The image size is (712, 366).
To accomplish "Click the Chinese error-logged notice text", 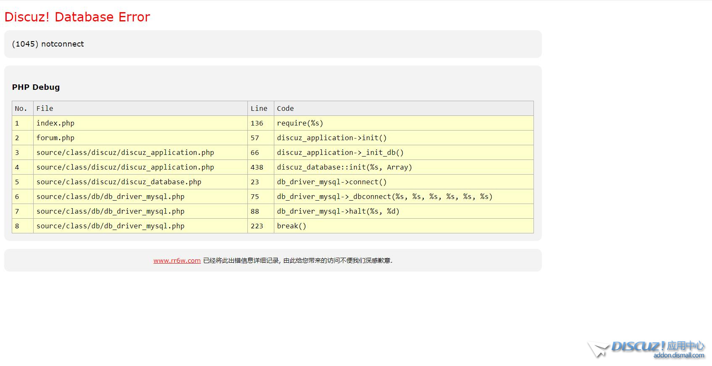I will click(298, 260).
